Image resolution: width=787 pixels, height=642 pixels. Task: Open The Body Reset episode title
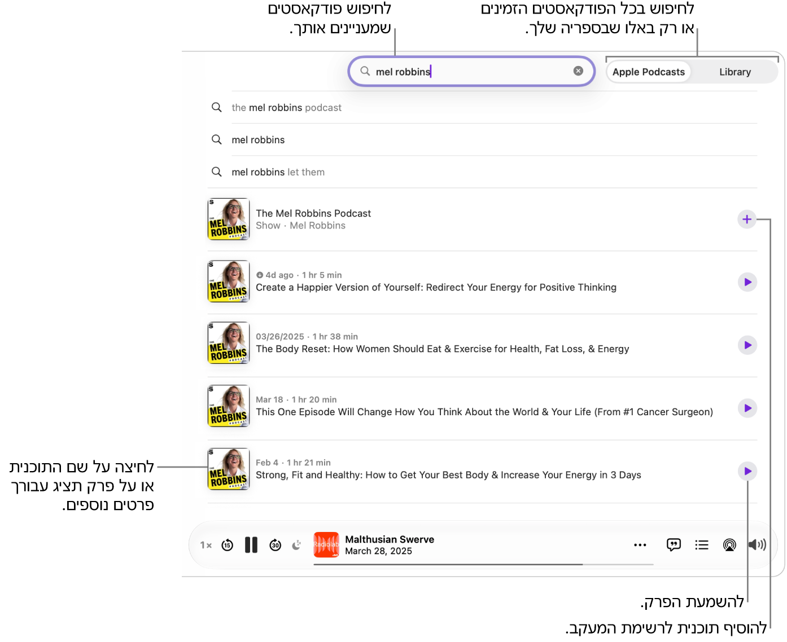pyautogui.click(x=443, y=349)
